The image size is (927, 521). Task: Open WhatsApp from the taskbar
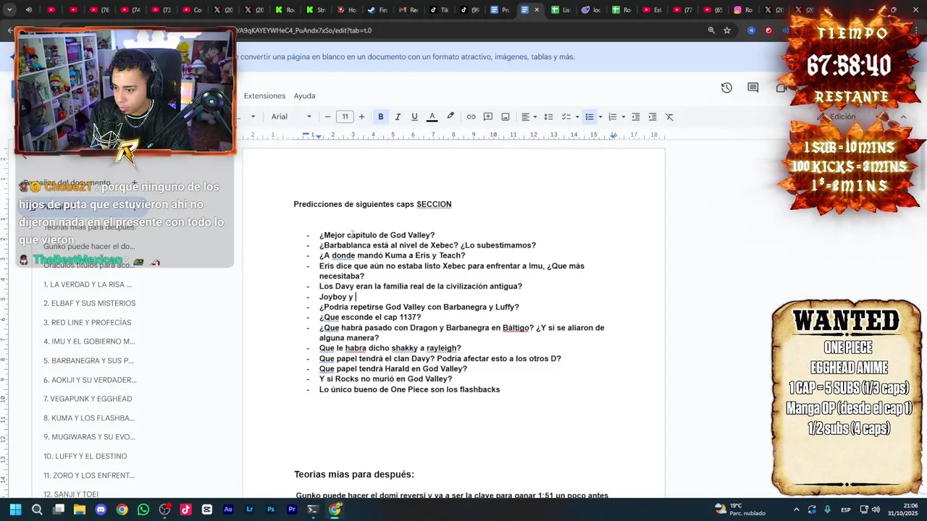143,509
